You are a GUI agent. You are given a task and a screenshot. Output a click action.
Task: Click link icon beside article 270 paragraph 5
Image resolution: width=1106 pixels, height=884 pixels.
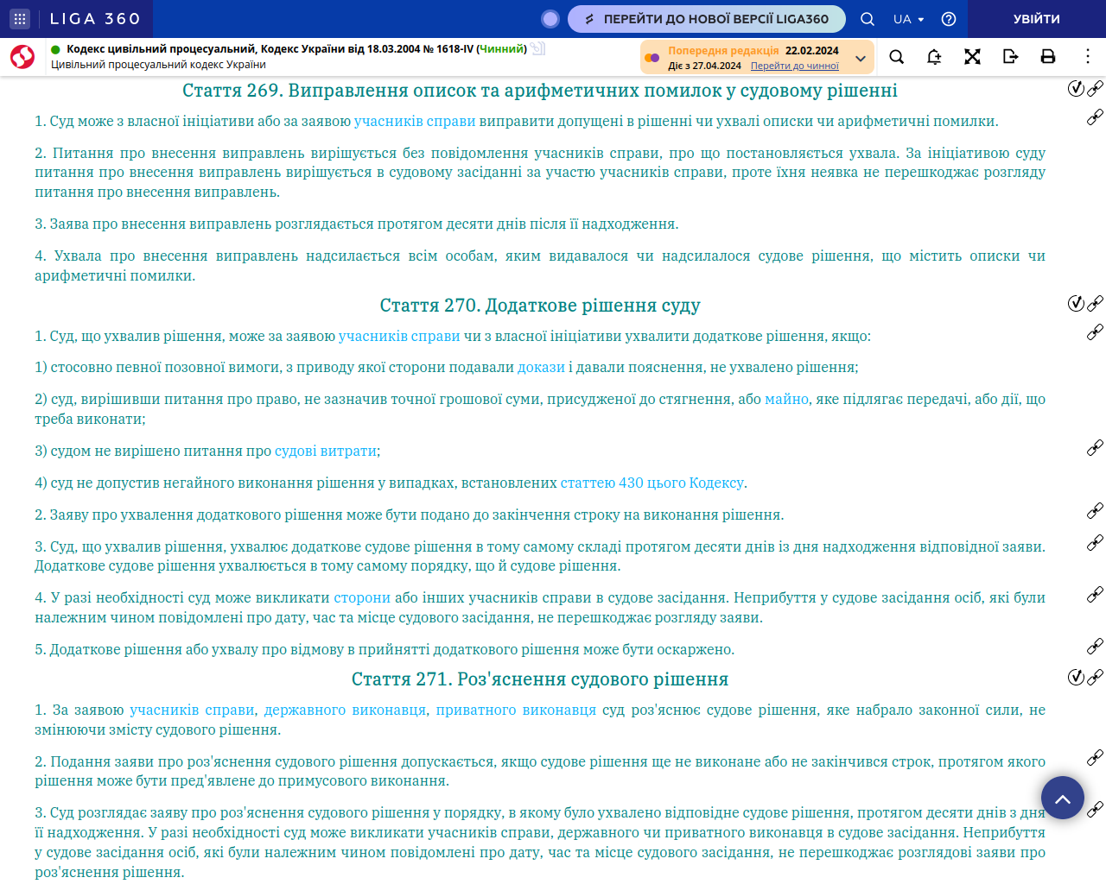[1095, 646]
